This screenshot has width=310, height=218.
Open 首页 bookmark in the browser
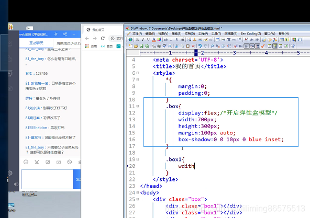(107, 46)
